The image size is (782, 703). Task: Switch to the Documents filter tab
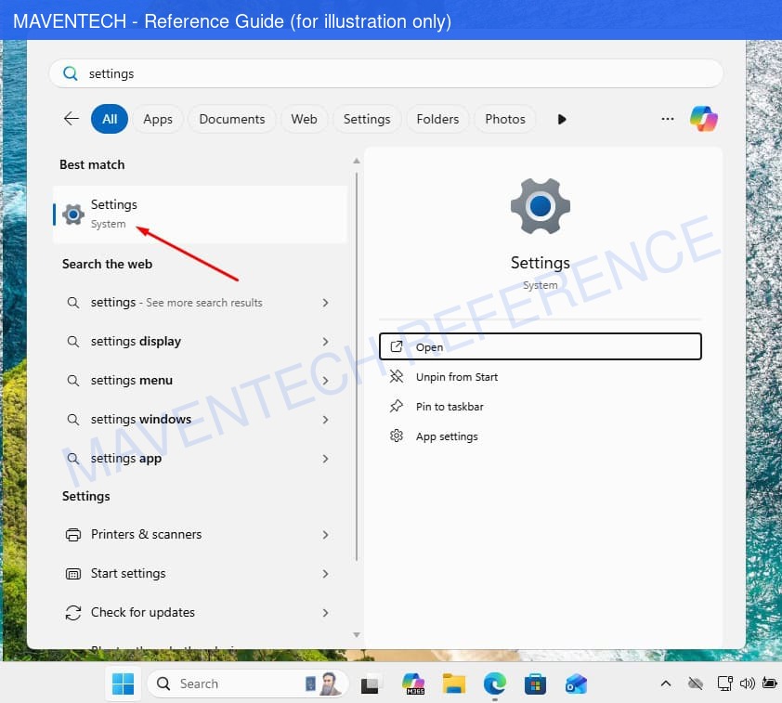[232, 119]
